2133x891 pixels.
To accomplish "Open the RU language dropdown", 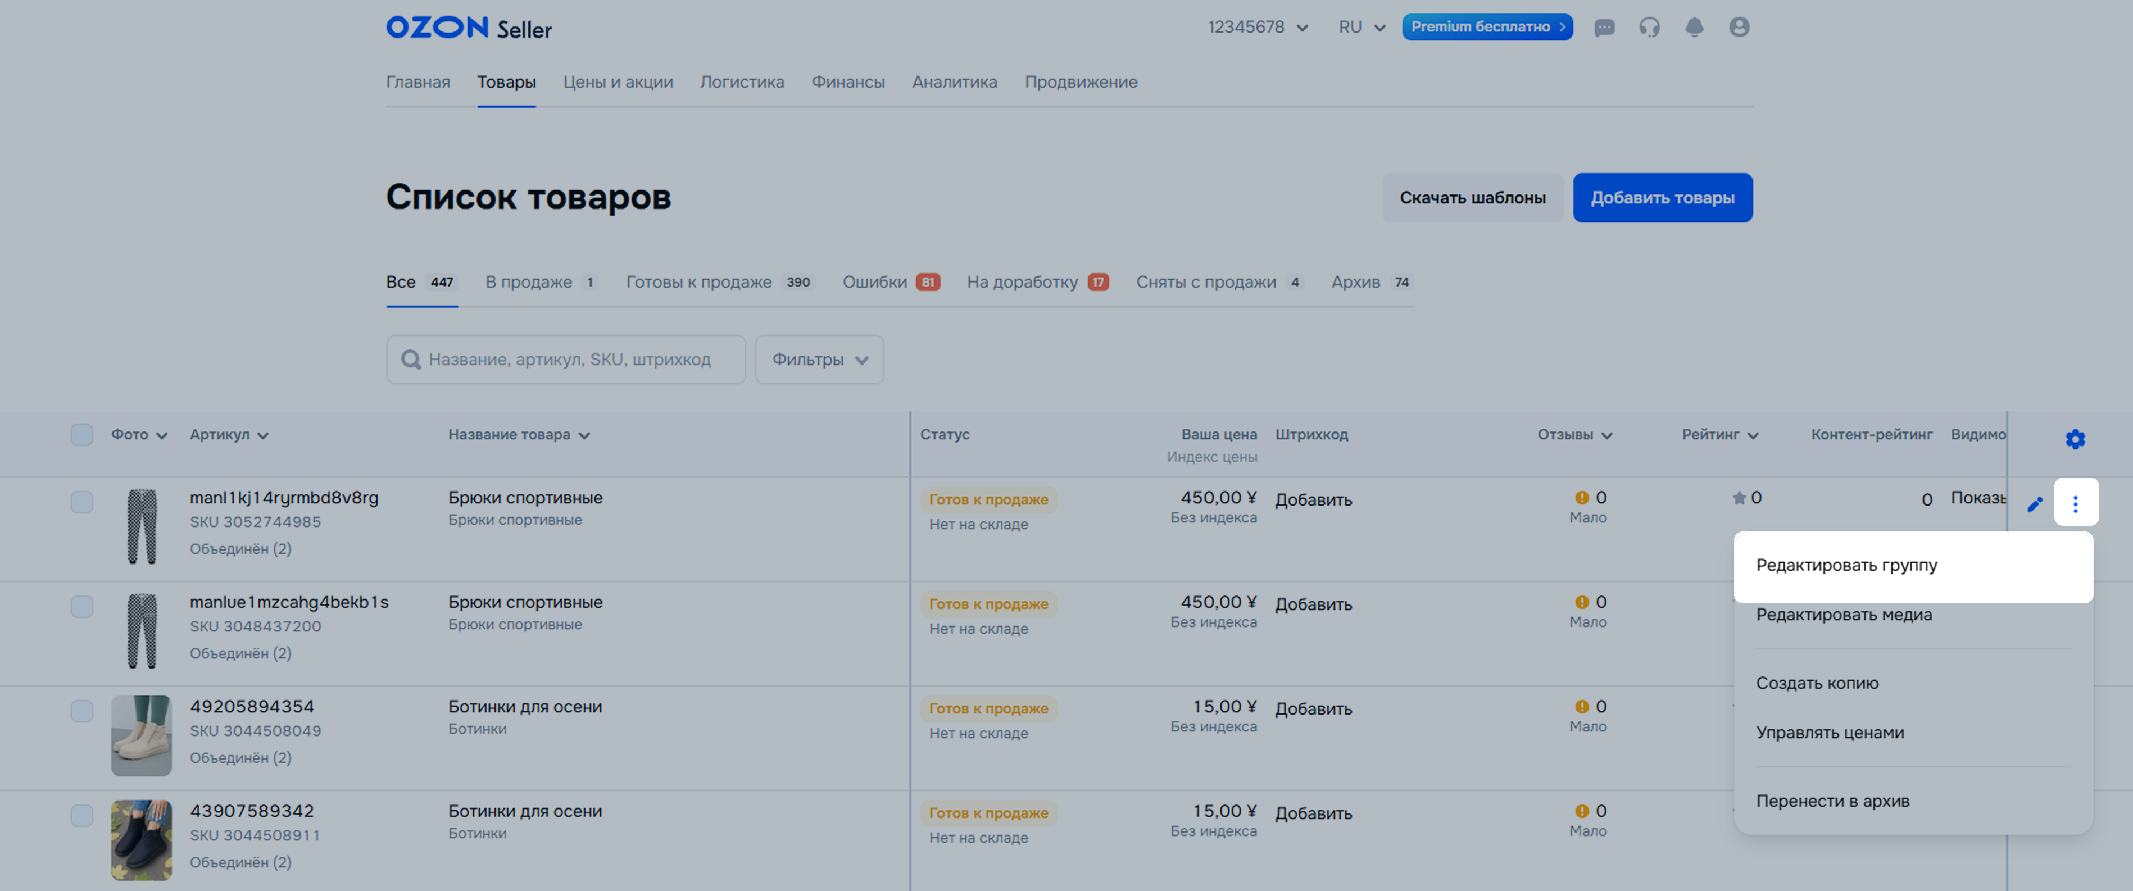I will point(1362,28).
